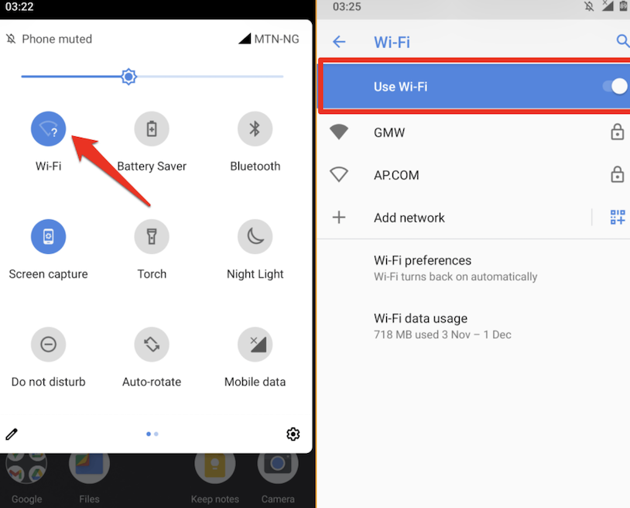The width and height of the screenshot is (630, 508).
Task: Tap the Screen capture tile
Action: tap(48, 237)
